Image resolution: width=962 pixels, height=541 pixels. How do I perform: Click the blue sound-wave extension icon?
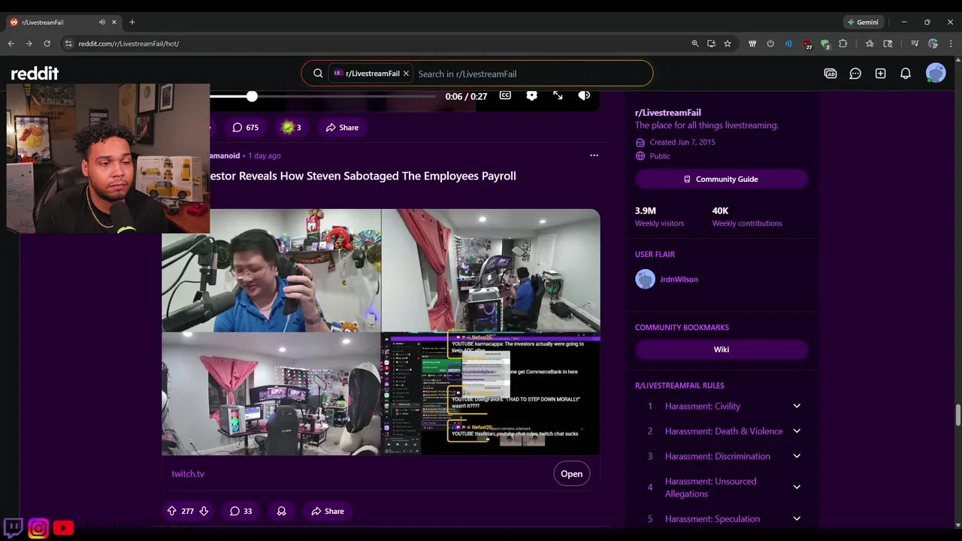[x=788, y=44]
